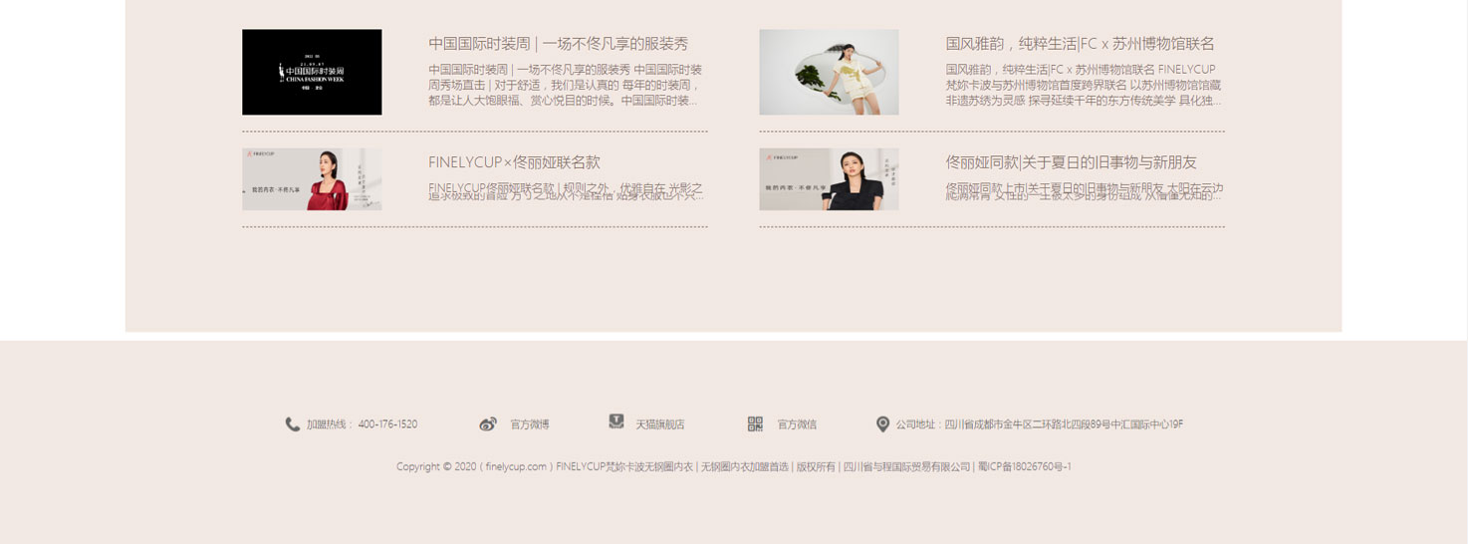Viewport: 1468px width, 544px height.
Task: Open the red dress FINELYCUP banner thumbnail
Action: (312, 179)
